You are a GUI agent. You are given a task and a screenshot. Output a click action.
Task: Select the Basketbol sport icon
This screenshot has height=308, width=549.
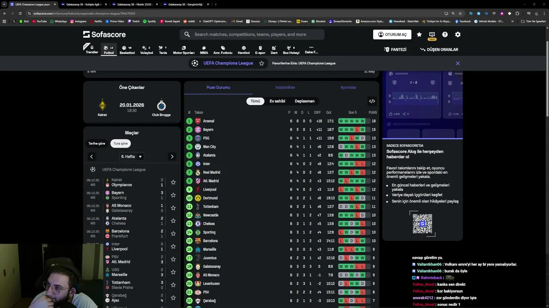click(127, 50)
